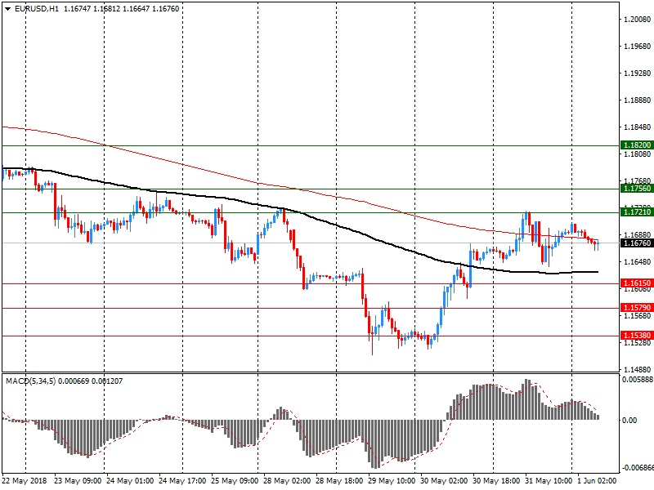The image size is (654, 490).
Task: Select the 22 May 2018 time axis label
Action: 25,481
